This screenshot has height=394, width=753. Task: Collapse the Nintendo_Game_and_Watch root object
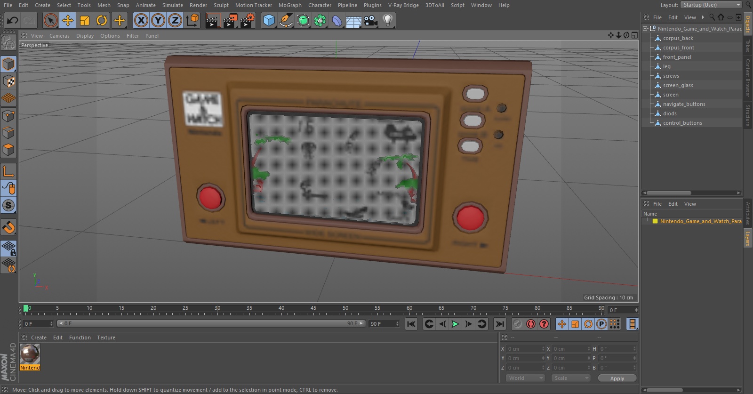(645, 28)
